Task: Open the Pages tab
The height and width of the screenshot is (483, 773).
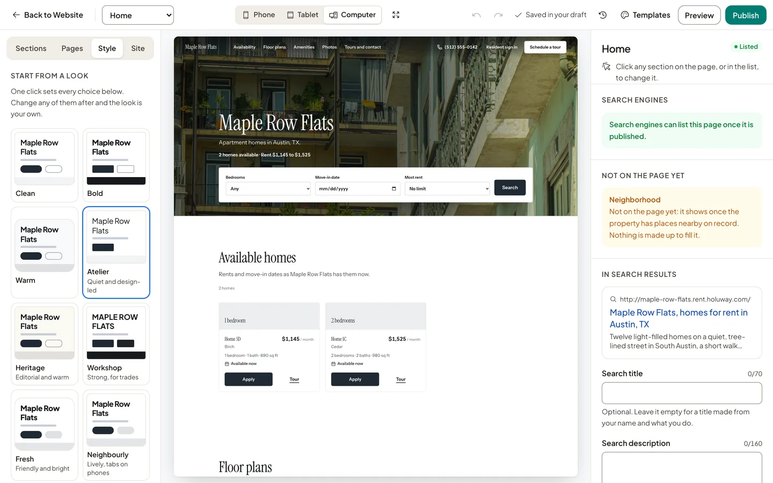Action: [x=72, y=48]
